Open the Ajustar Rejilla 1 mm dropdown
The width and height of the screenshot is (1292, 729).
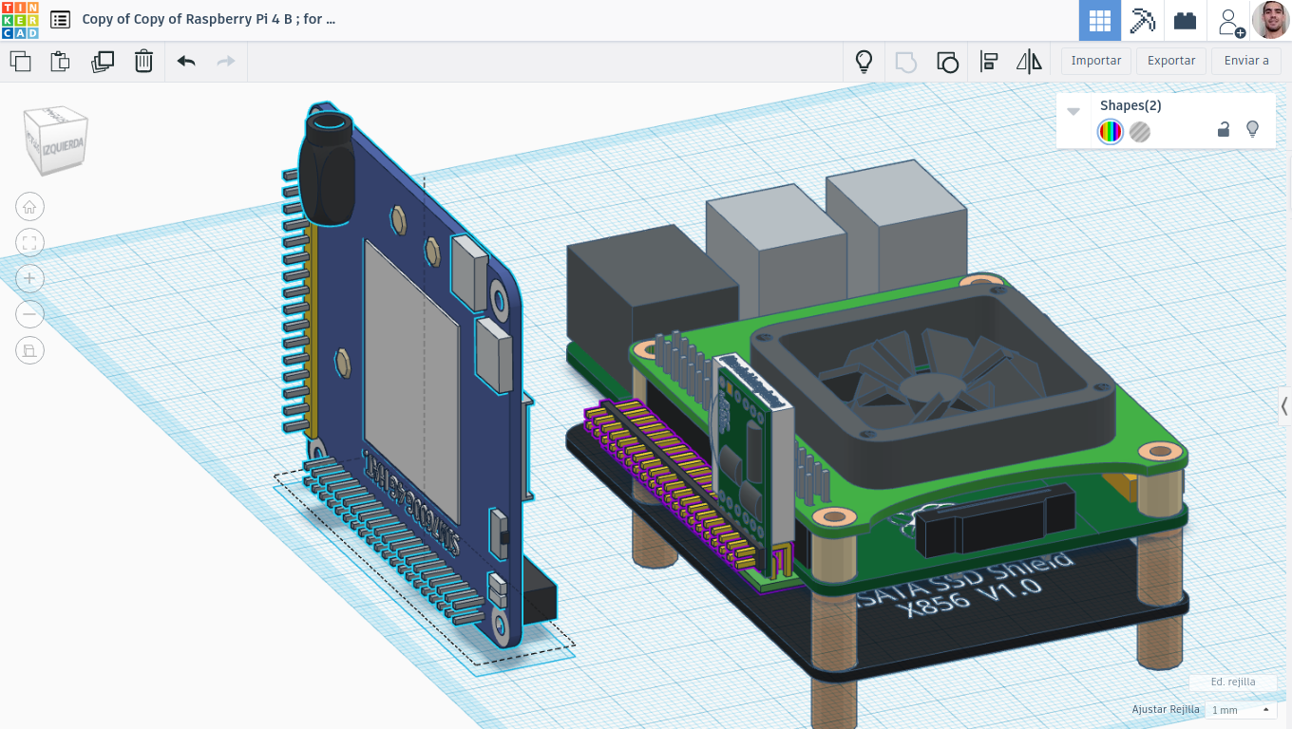1240,710
